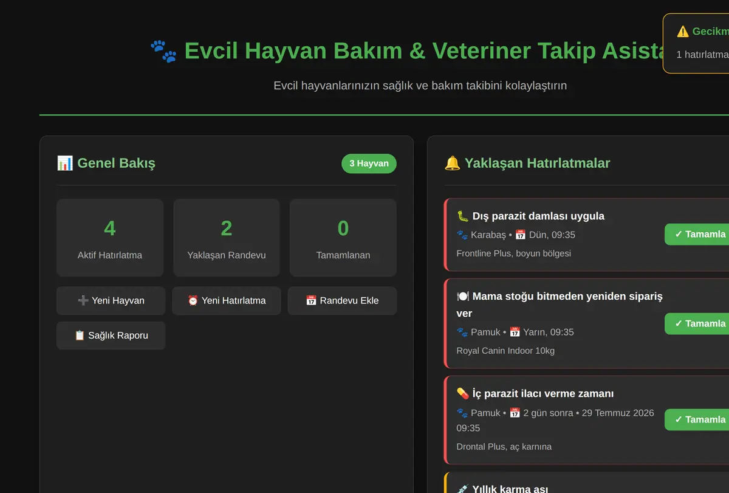Click the calendar icon beside 2 gün sonra
This screenshot has width=729, height=493.
(515, 413)
